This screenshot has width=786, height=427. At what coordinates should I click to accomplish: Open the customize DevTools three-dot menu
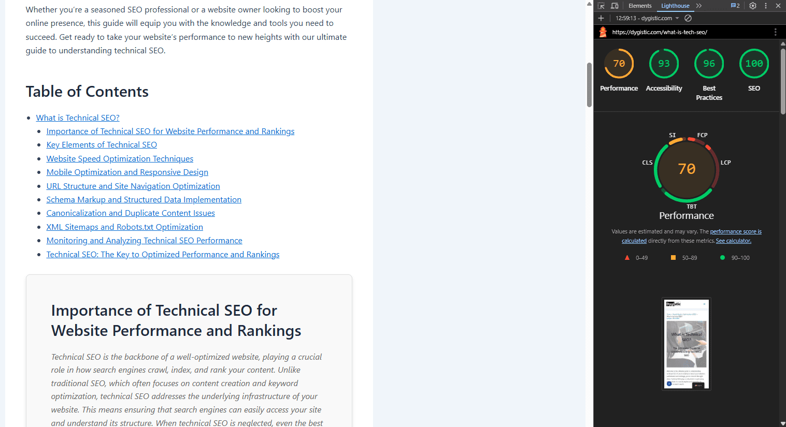(765, 6)
